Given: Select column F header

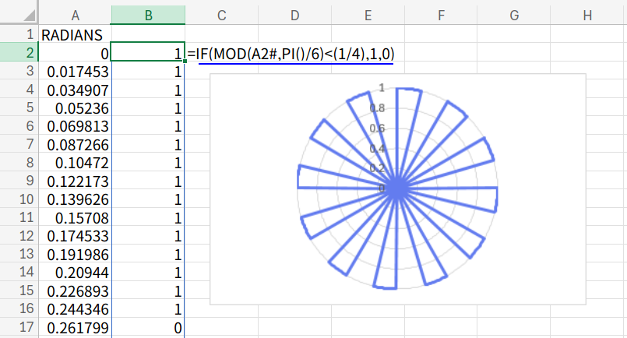Looking at the screenshot, I should 441,15.
